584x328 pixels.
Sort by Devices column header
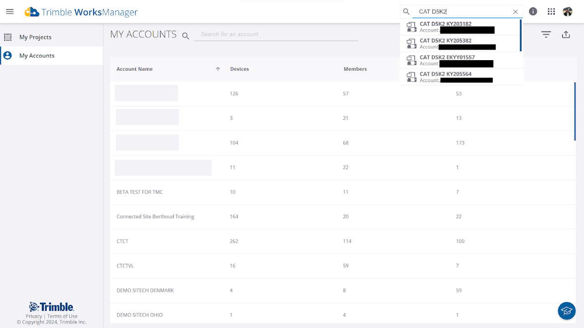240,69
